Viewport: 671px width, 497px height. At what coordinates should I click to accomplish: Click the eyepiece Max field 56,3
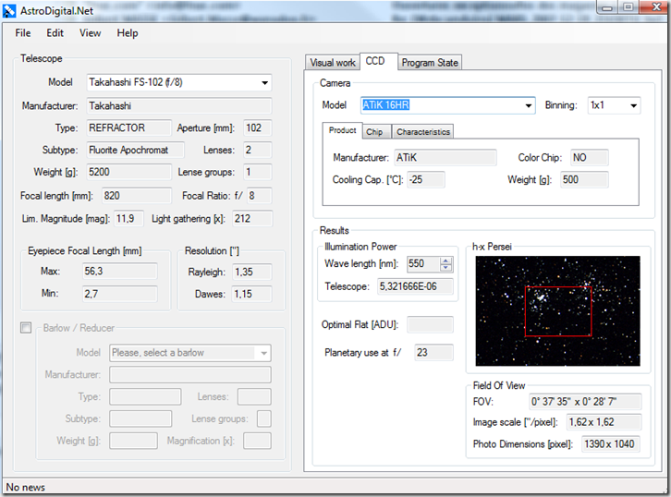click(120, 272)
